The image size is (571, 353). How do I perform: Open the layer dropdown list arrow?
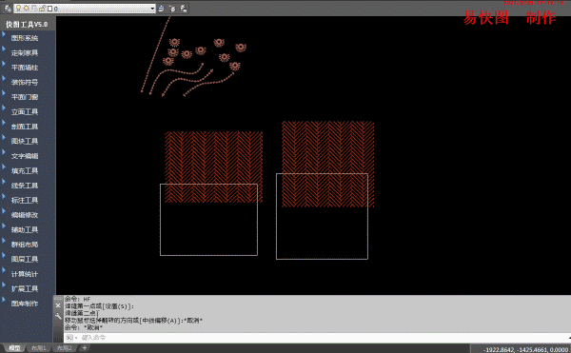pyautogui.click(x=152, y=9)
